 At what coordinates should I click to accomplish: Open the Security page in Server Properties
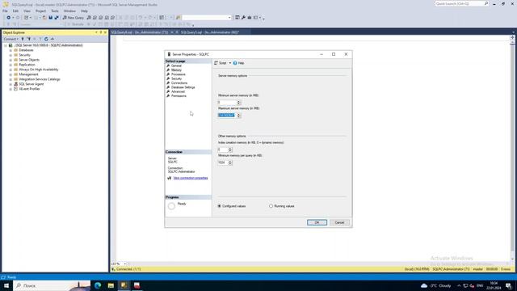click(176, 78)
